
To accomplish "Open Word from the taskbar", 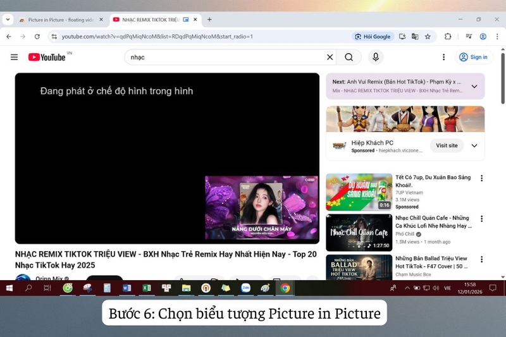I will click(126, 288).
